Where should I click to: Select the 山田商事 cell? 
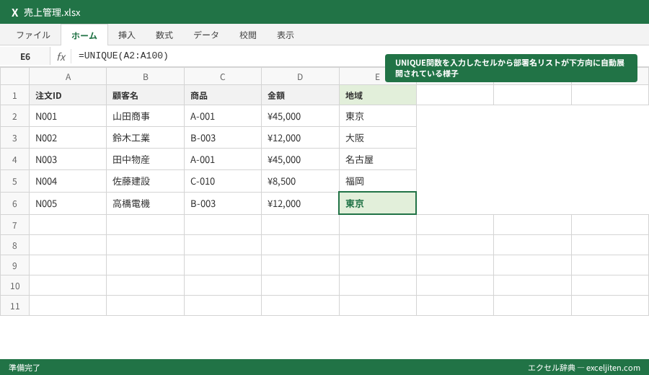(145, 116)
